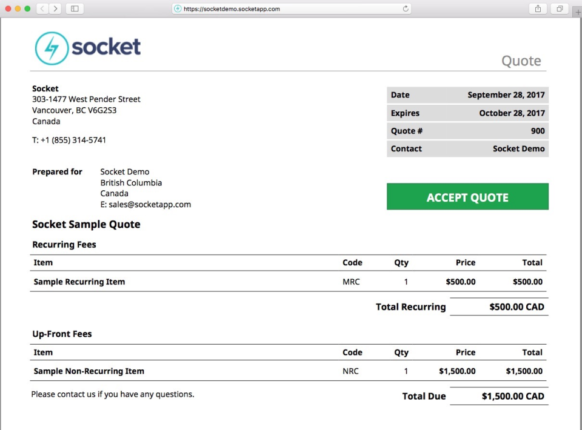Click the Socket site icon in address bar
This screenshot has height=430, width=582.
(x=178, y=9)
